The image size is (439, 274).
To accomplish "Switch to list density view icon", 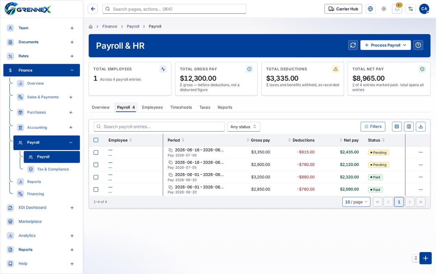I will pyautogui.click(x=397, y=127).
